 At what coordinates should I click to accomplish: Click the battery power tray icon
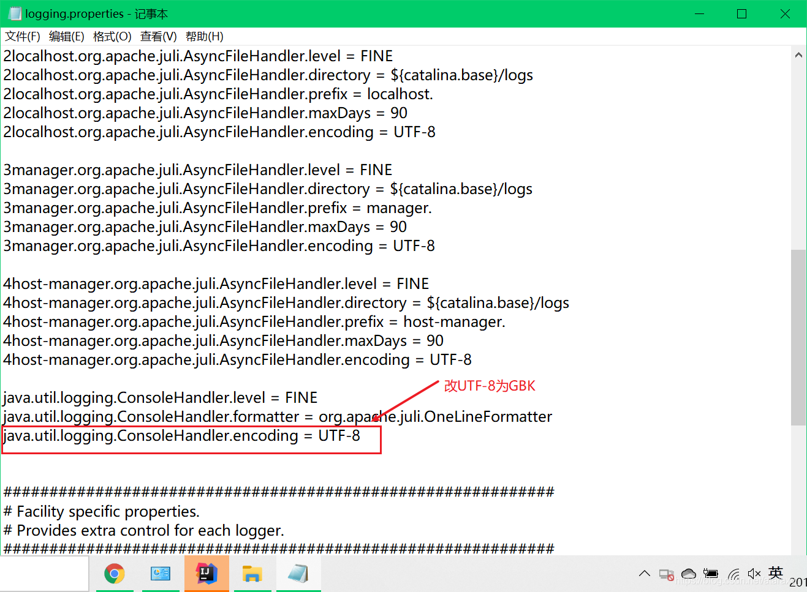coord(711,574)
